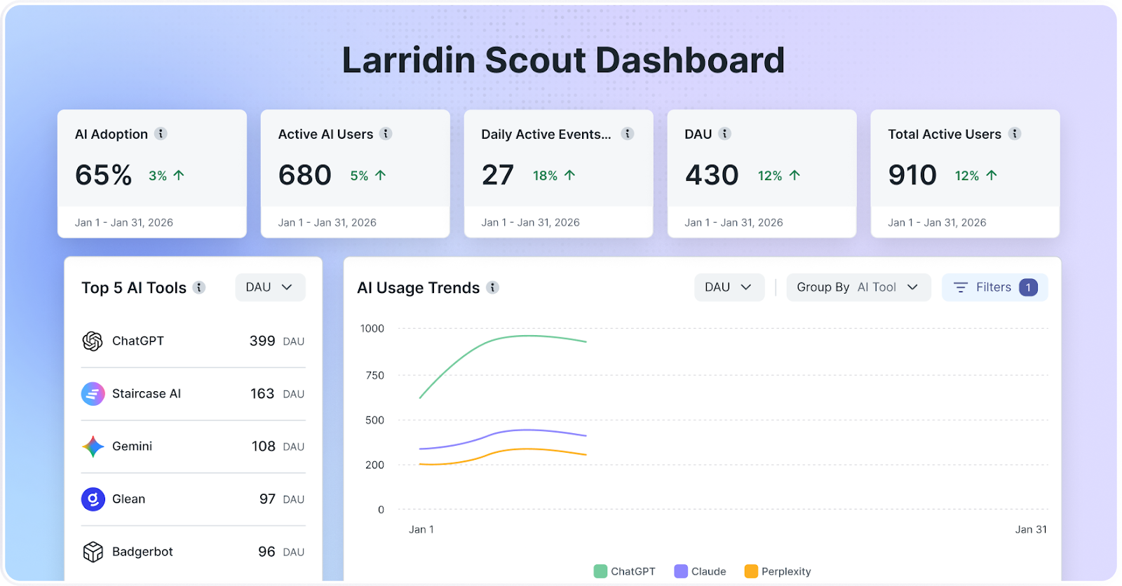The image size is (1122, 586).
Task: Expand the DAU dropdown in AI Usage Trends
Action: click(729, 287)
